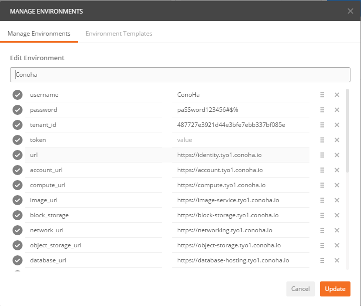Screen dimensions: 361x306
Task: Click the reorder handle for url
Action: [322, 155]
